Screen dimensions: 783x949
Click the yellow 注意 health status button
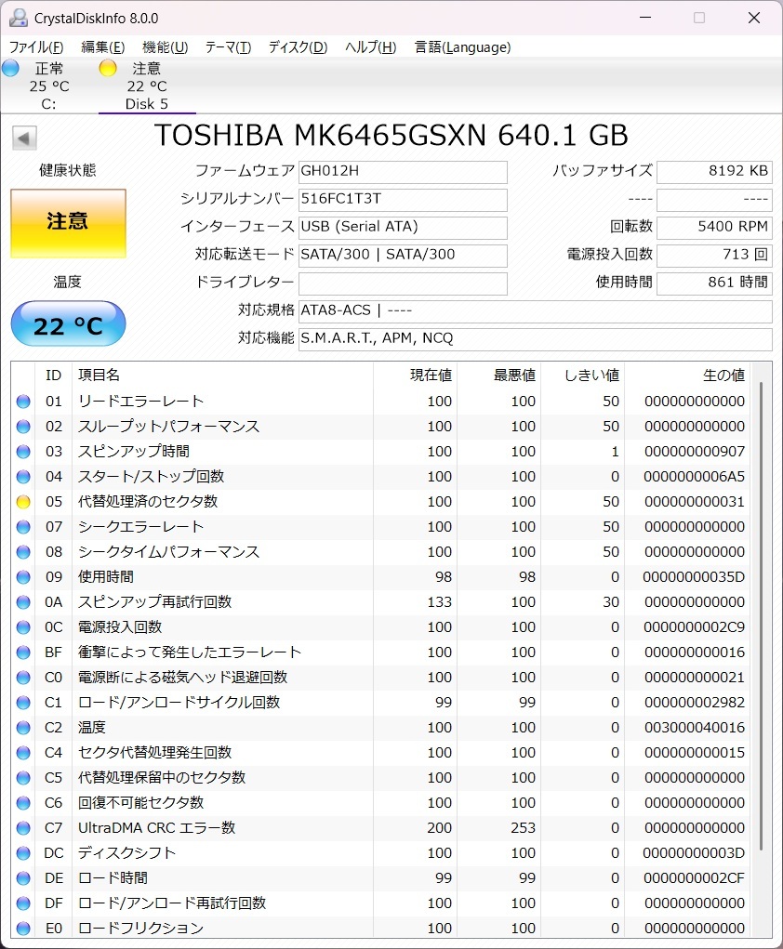[x=68, y=223]
